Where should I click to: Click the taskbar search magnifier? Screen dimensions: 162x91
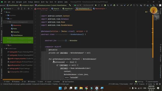[65, 88]
